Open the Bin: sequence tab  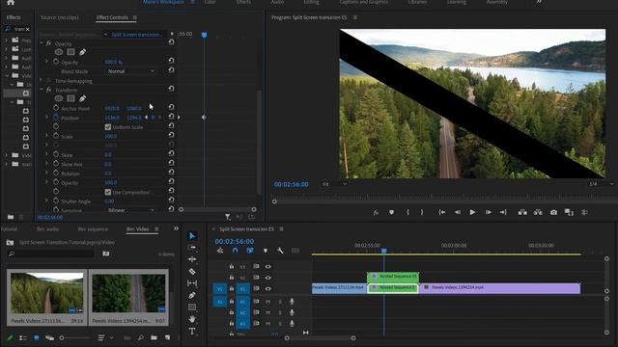[x=93, y=229]
